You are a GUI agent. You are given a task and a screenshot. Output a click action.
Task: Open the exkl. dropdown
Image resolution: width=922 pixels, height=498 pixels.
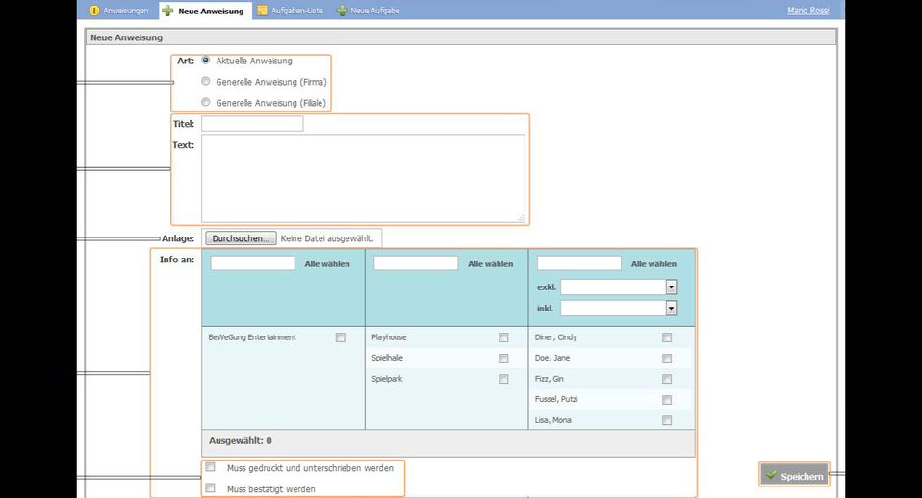(619, 287)
